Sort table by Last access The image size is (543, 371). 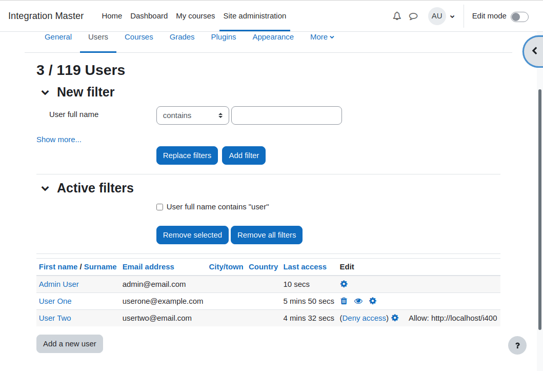tap(305, 267)
